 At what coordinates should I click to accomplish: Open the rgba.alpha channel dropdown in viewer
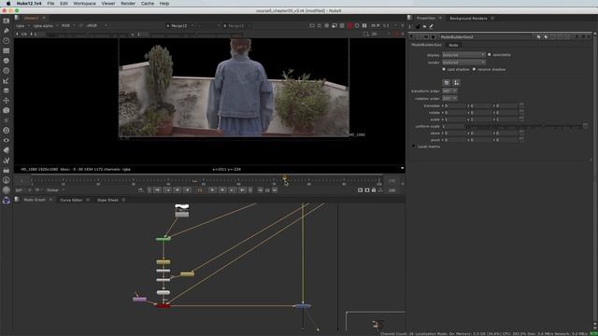46,25
